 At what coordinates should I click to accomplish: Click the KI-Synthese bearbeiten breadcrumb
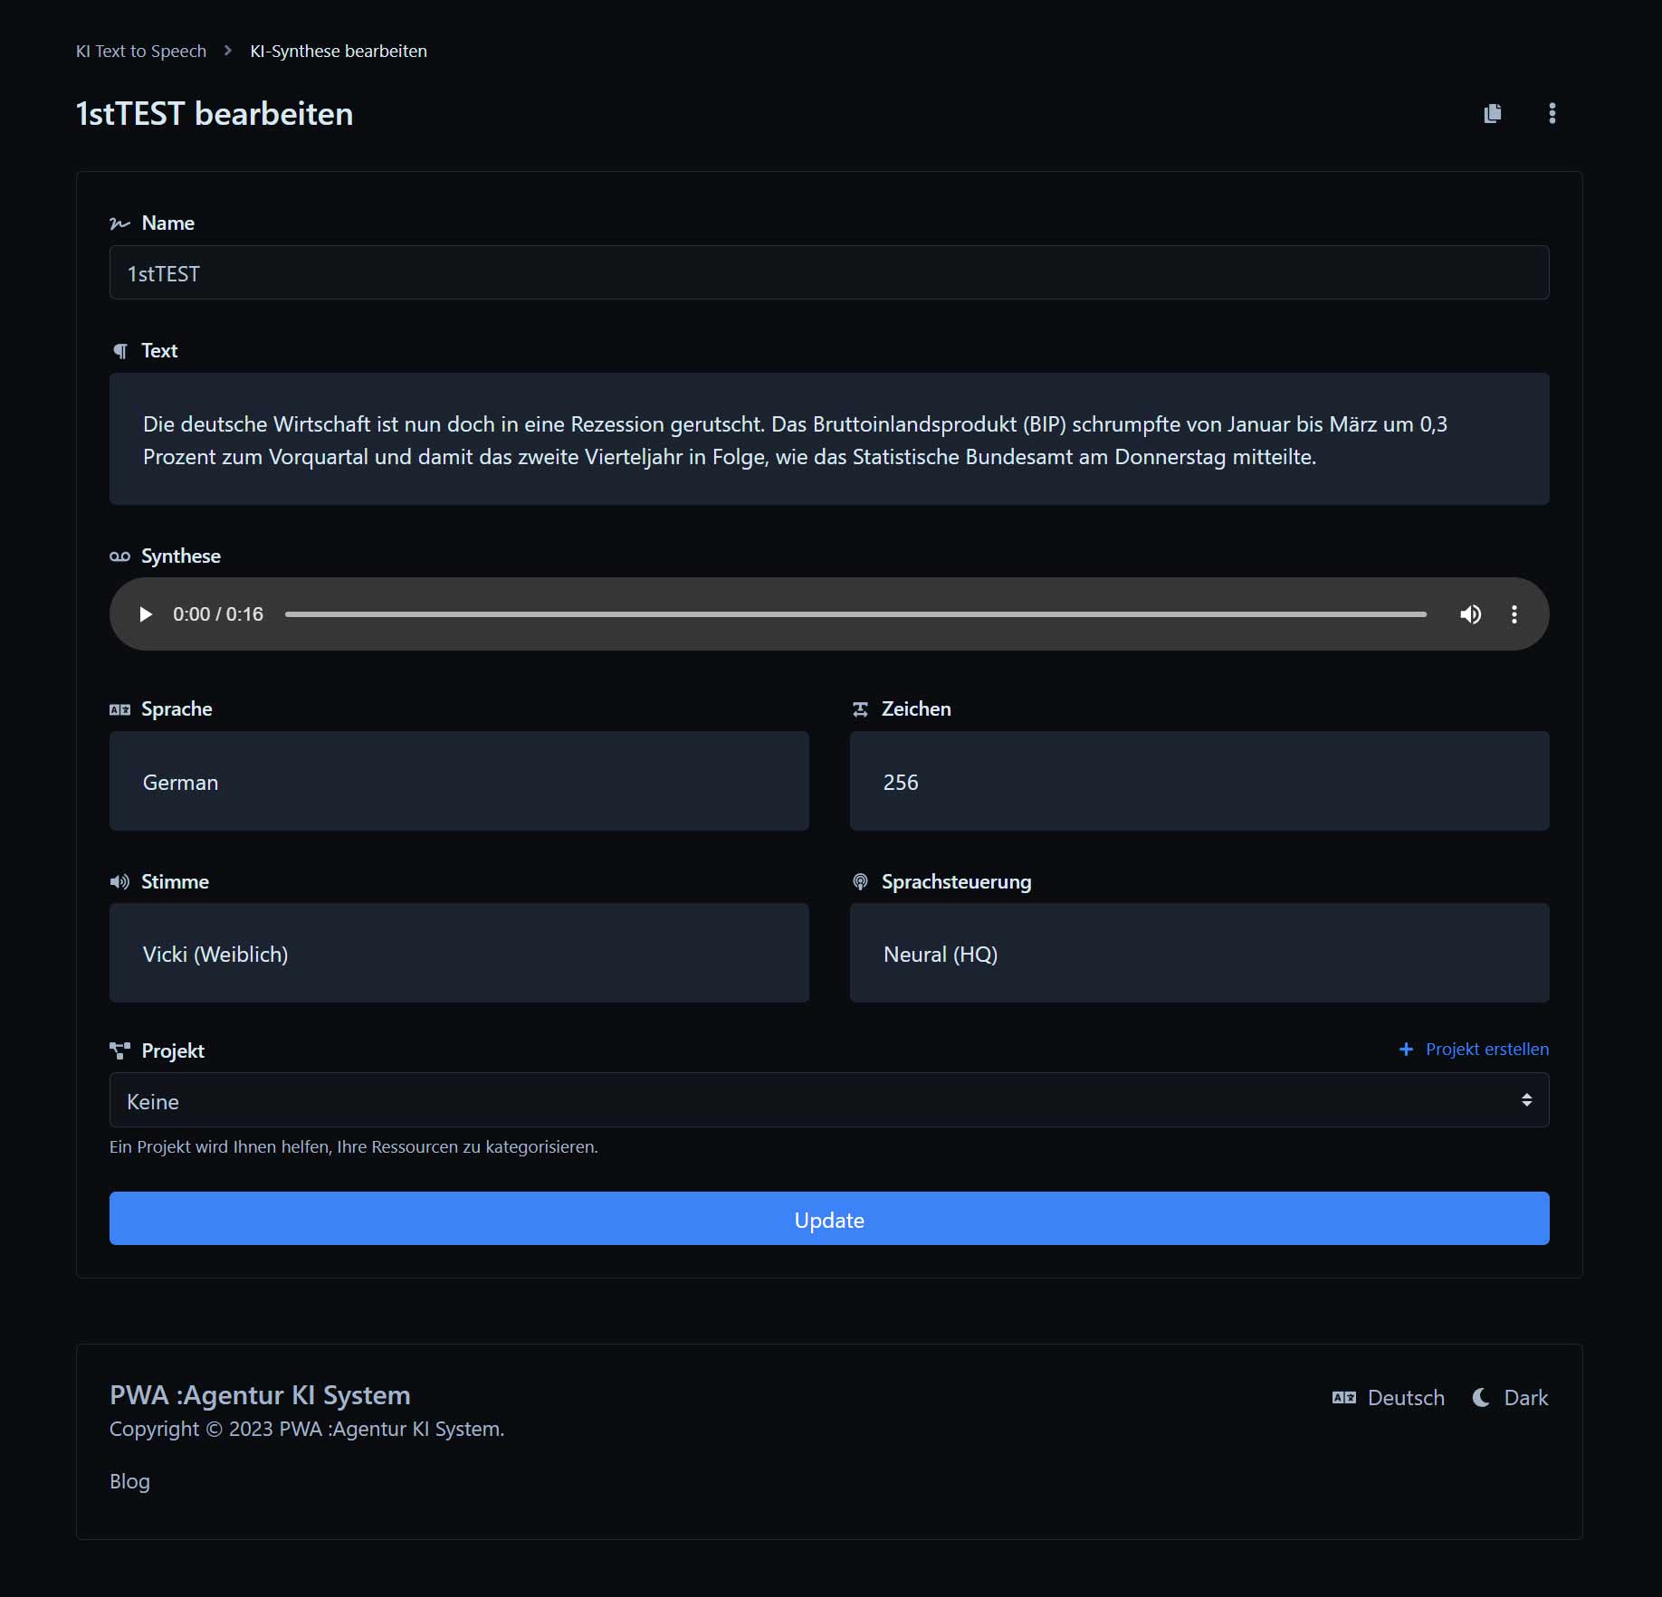[x=339, y=52]
